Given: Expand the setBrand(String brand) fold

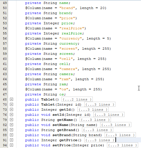Looking at the screenshot, I should [x=11, y=135].
